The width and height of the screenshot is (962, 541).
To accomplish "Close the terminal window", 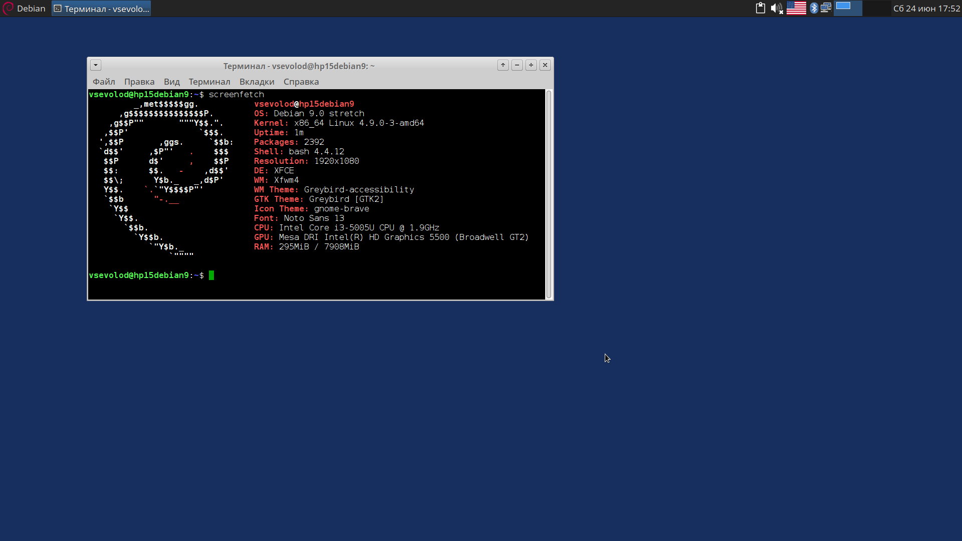I will 545,65.
